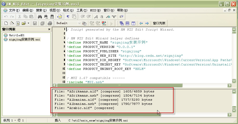This screenshot has height=124, width=238.
Task: Open the NSIS(N) menu
Action: pos(95,10)
